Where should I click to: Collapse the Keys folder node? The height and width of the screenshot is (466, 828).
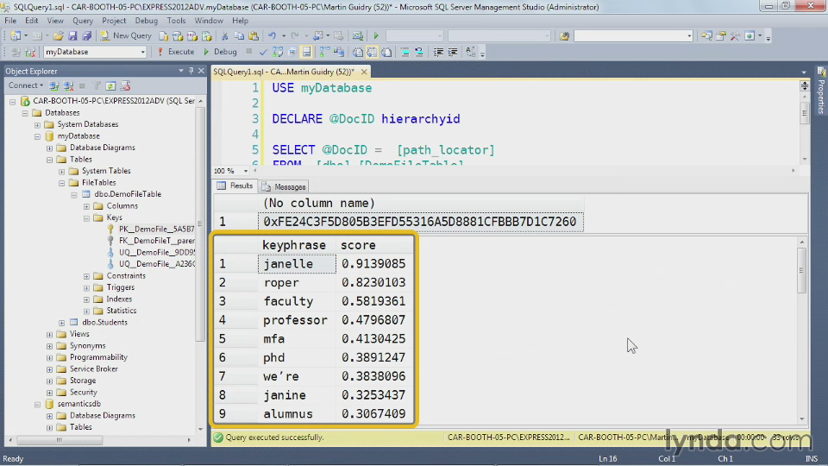point(86,217)
